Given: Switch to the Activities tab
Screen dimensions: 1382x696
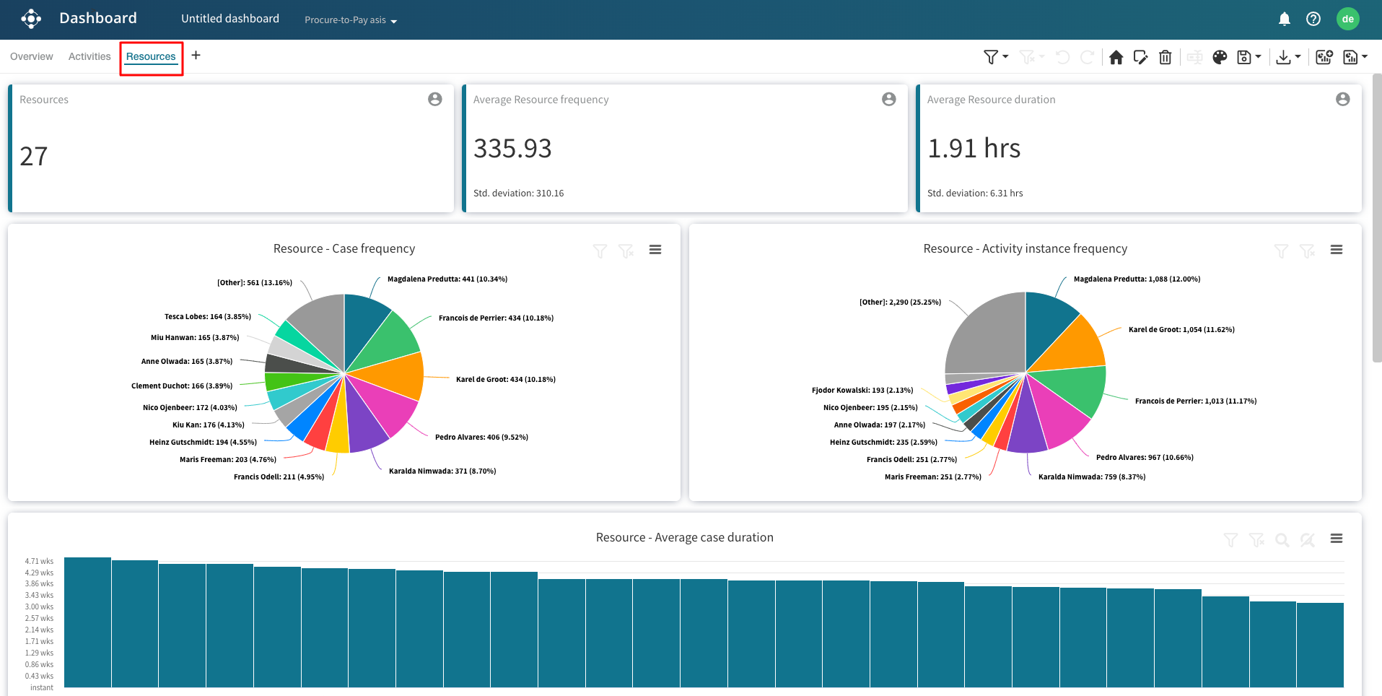Looking at the screenshot, I should coord(89,56).
